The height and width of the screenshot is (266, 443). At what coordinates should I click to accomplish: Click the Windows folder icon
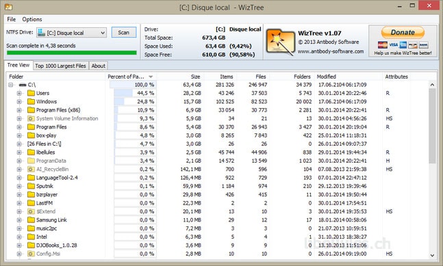(31, 102)
